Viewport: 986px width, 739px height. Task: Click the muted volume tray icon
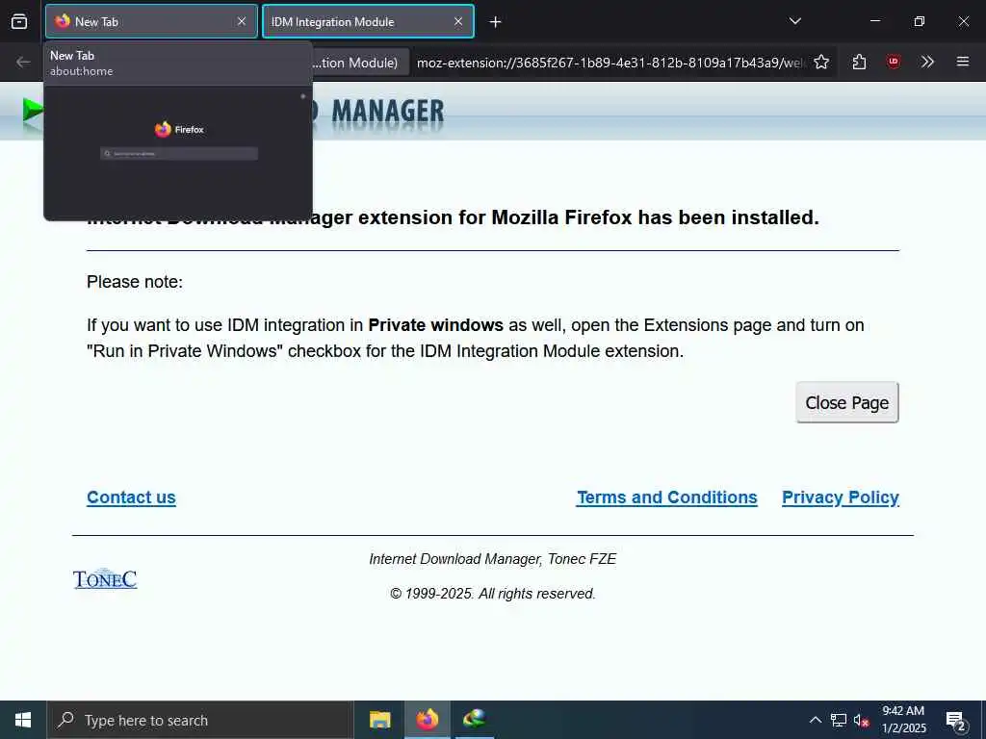pyautogui.click(x=862, y=720)
